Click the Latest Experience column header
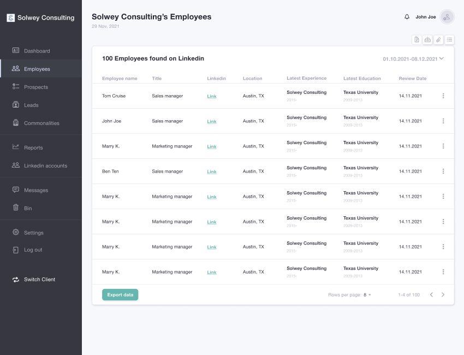The height and width of the screenshot is (355, 464). pyautogui.click(x=307, y=78)
